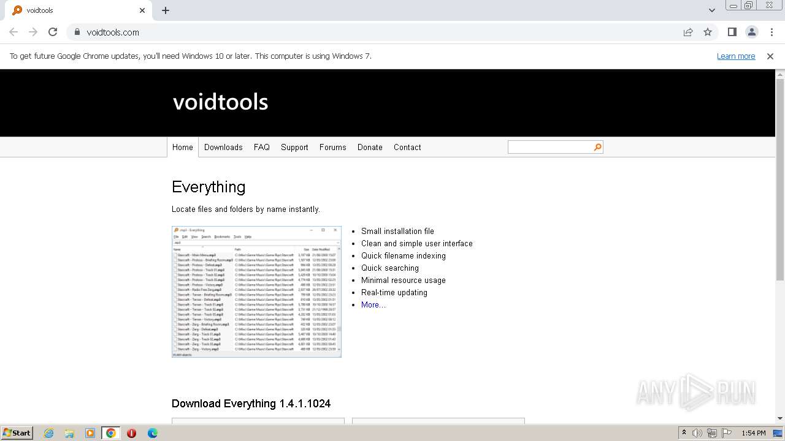Open the tab search chevron
The height and width of the screenshot is (441, 785).
711,10
